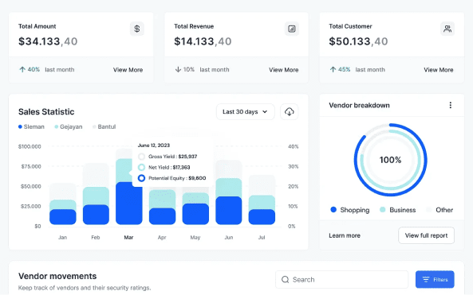This screenshot has width=473, height=295.
Task: Toggle the Shopping legend item
Action: pyautogui.click(x=350, y=210)
